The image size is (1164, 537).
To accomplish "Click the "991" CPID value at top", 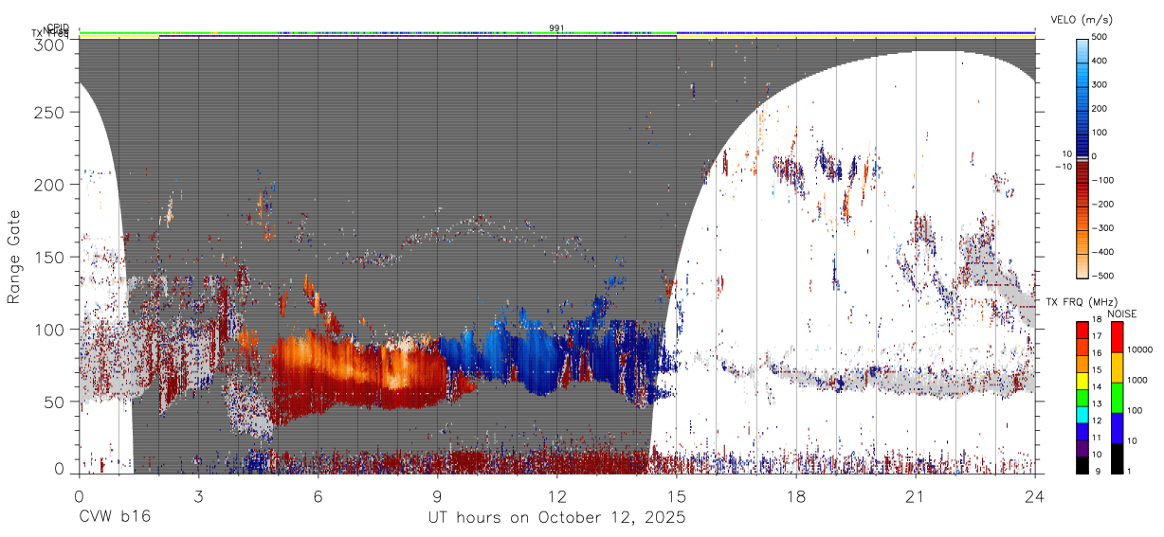I will [556, 27].
